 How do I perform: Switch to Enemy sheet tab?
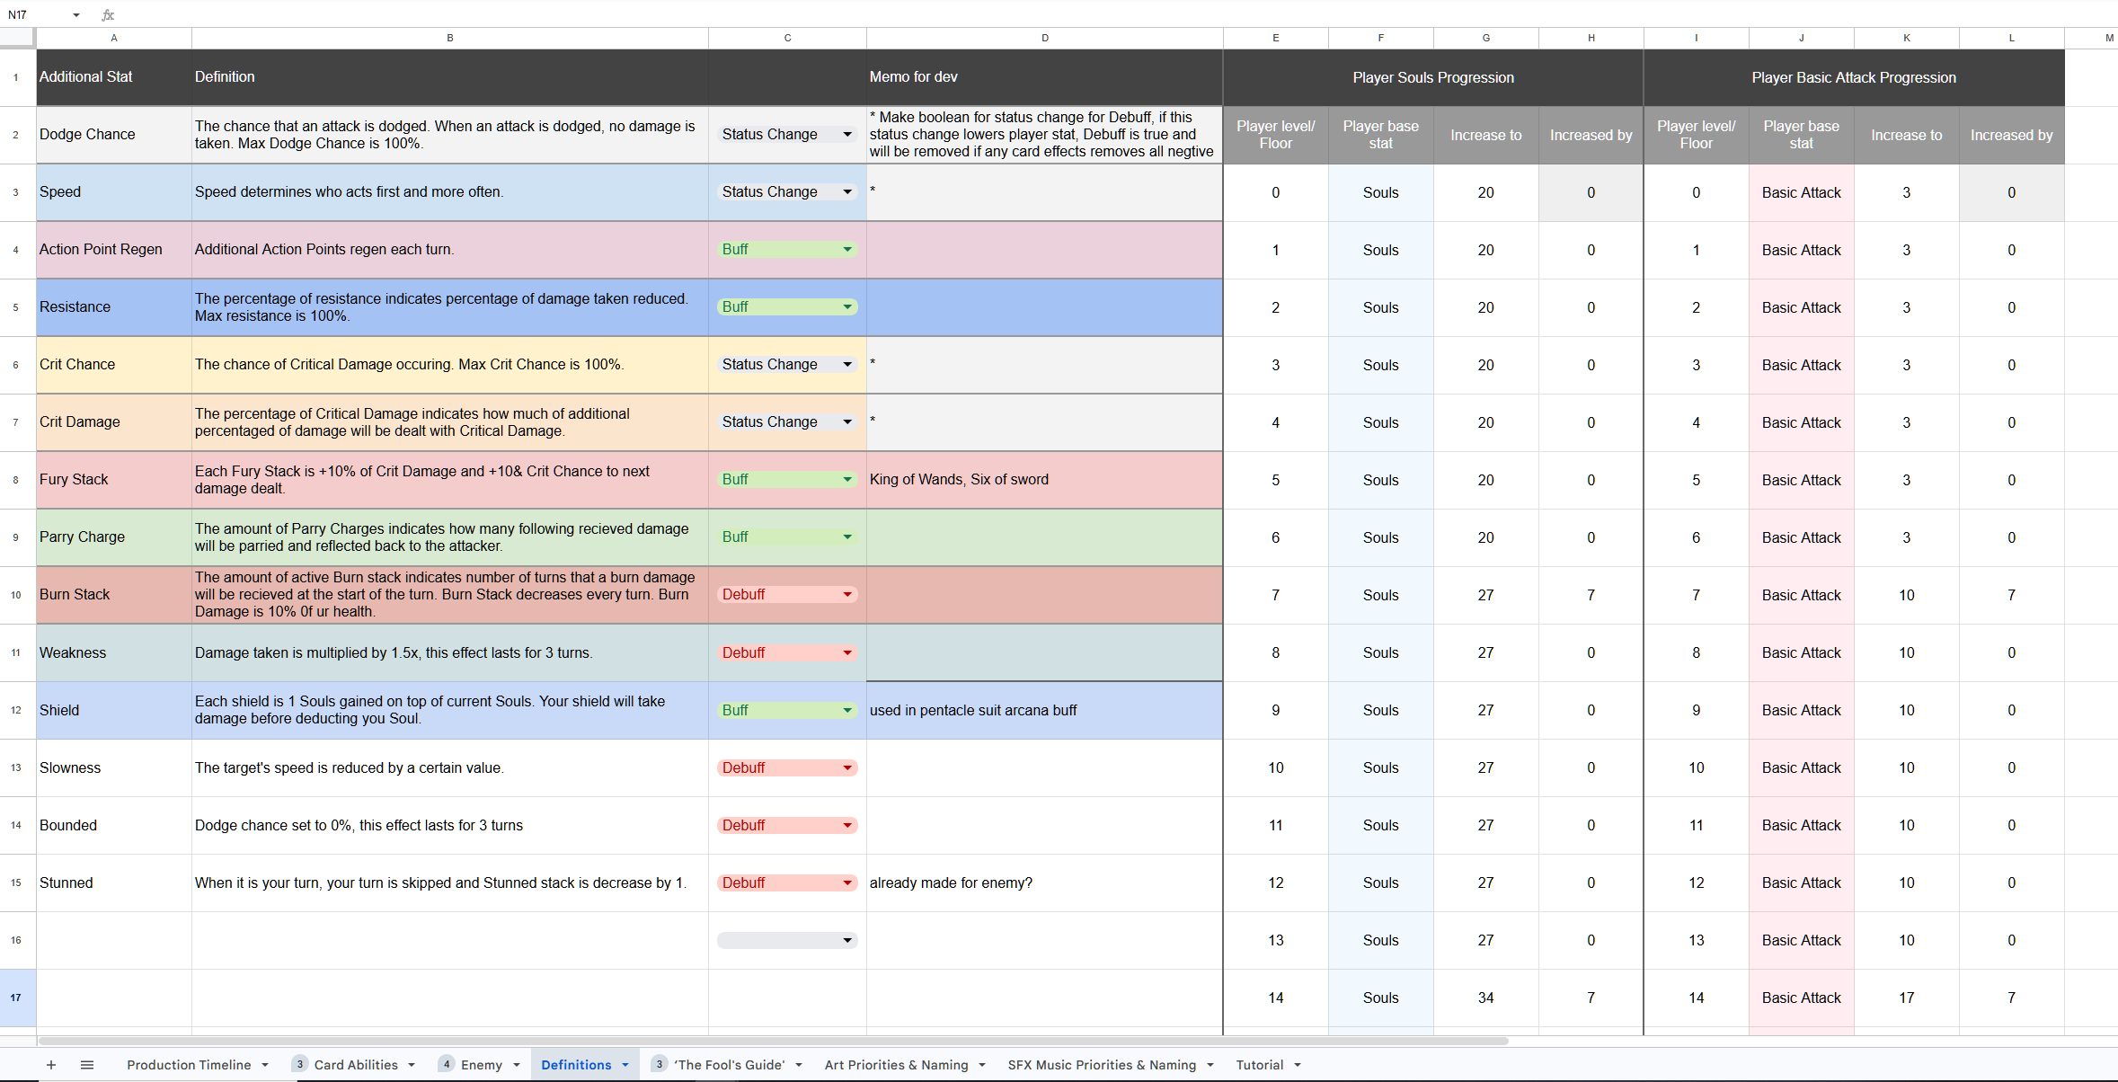coord(482,1065)
